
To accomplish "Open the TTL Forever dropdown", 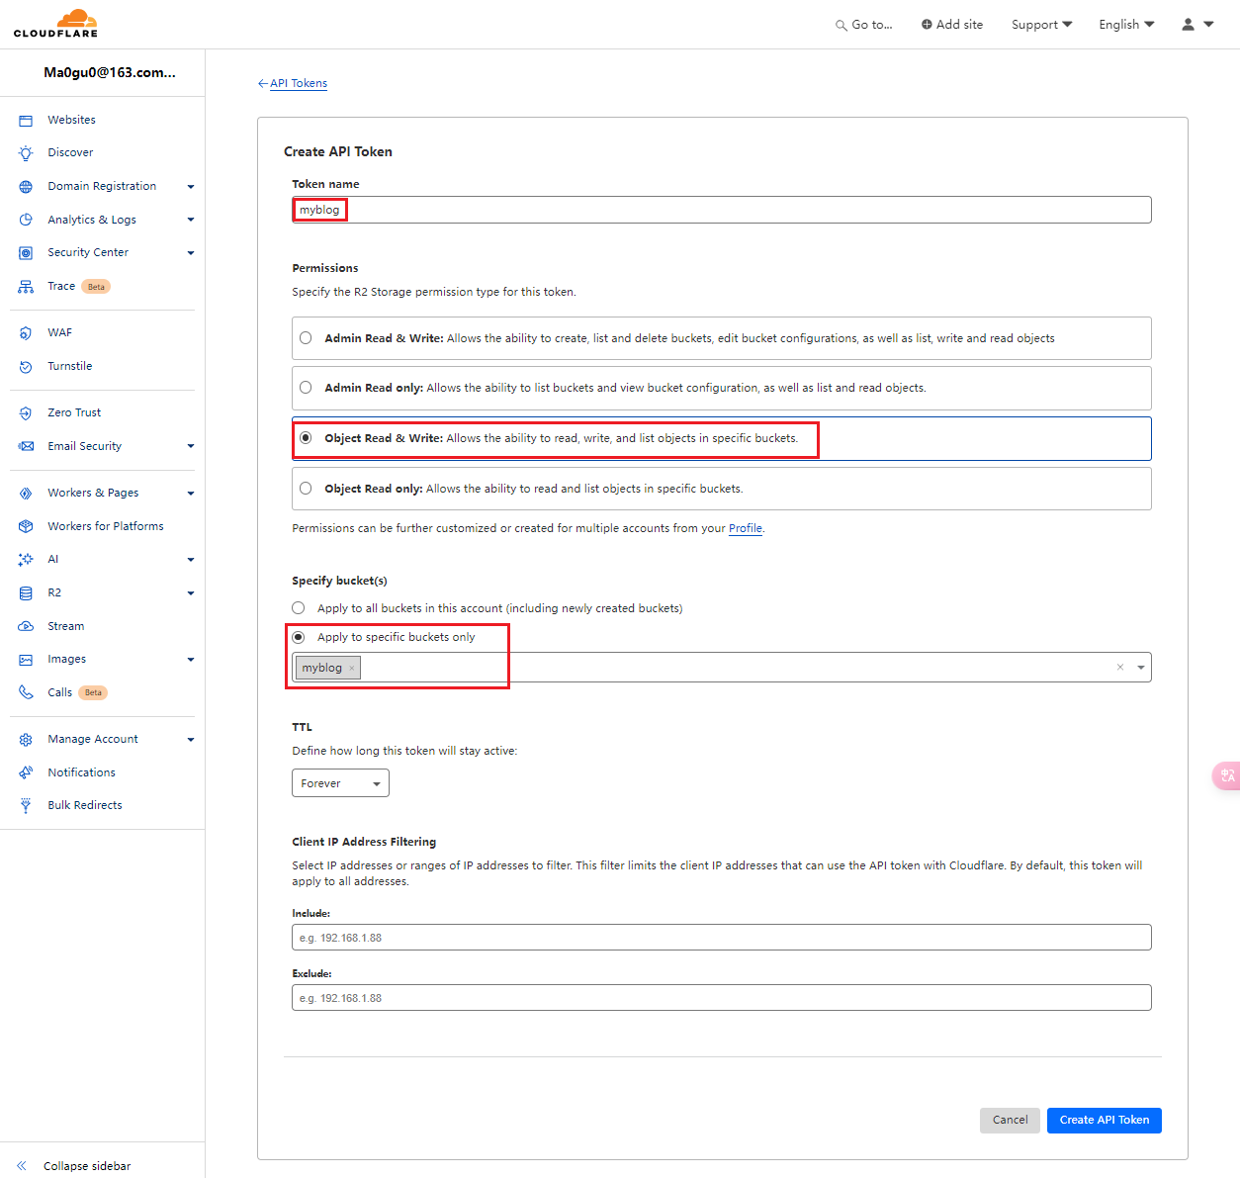I will tap(340, 783).
